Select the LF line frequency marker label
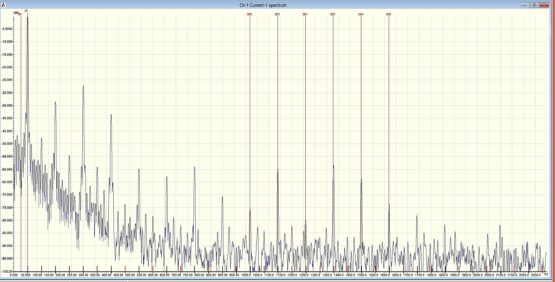Screen dimensions: 555x282 (26, 11)
